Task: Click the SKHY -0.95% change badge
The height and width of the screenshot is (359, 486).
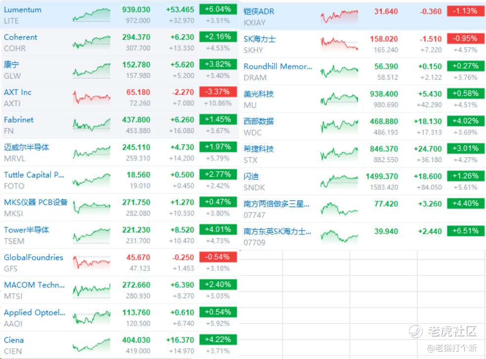Action: tap(466, 39)
